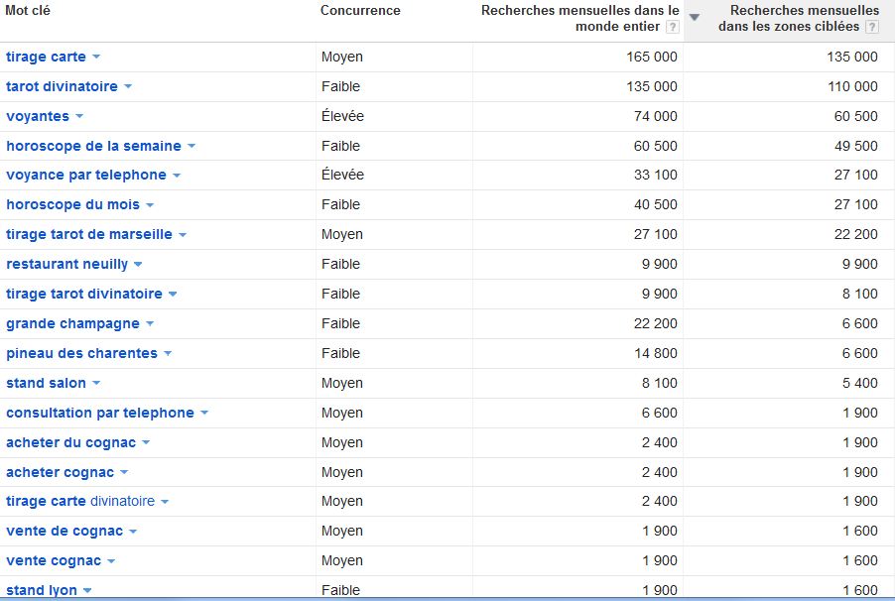Open arrow menu beside horoscope de la semaine
This screenshot has width=895, height=601.
coord(192,146)
